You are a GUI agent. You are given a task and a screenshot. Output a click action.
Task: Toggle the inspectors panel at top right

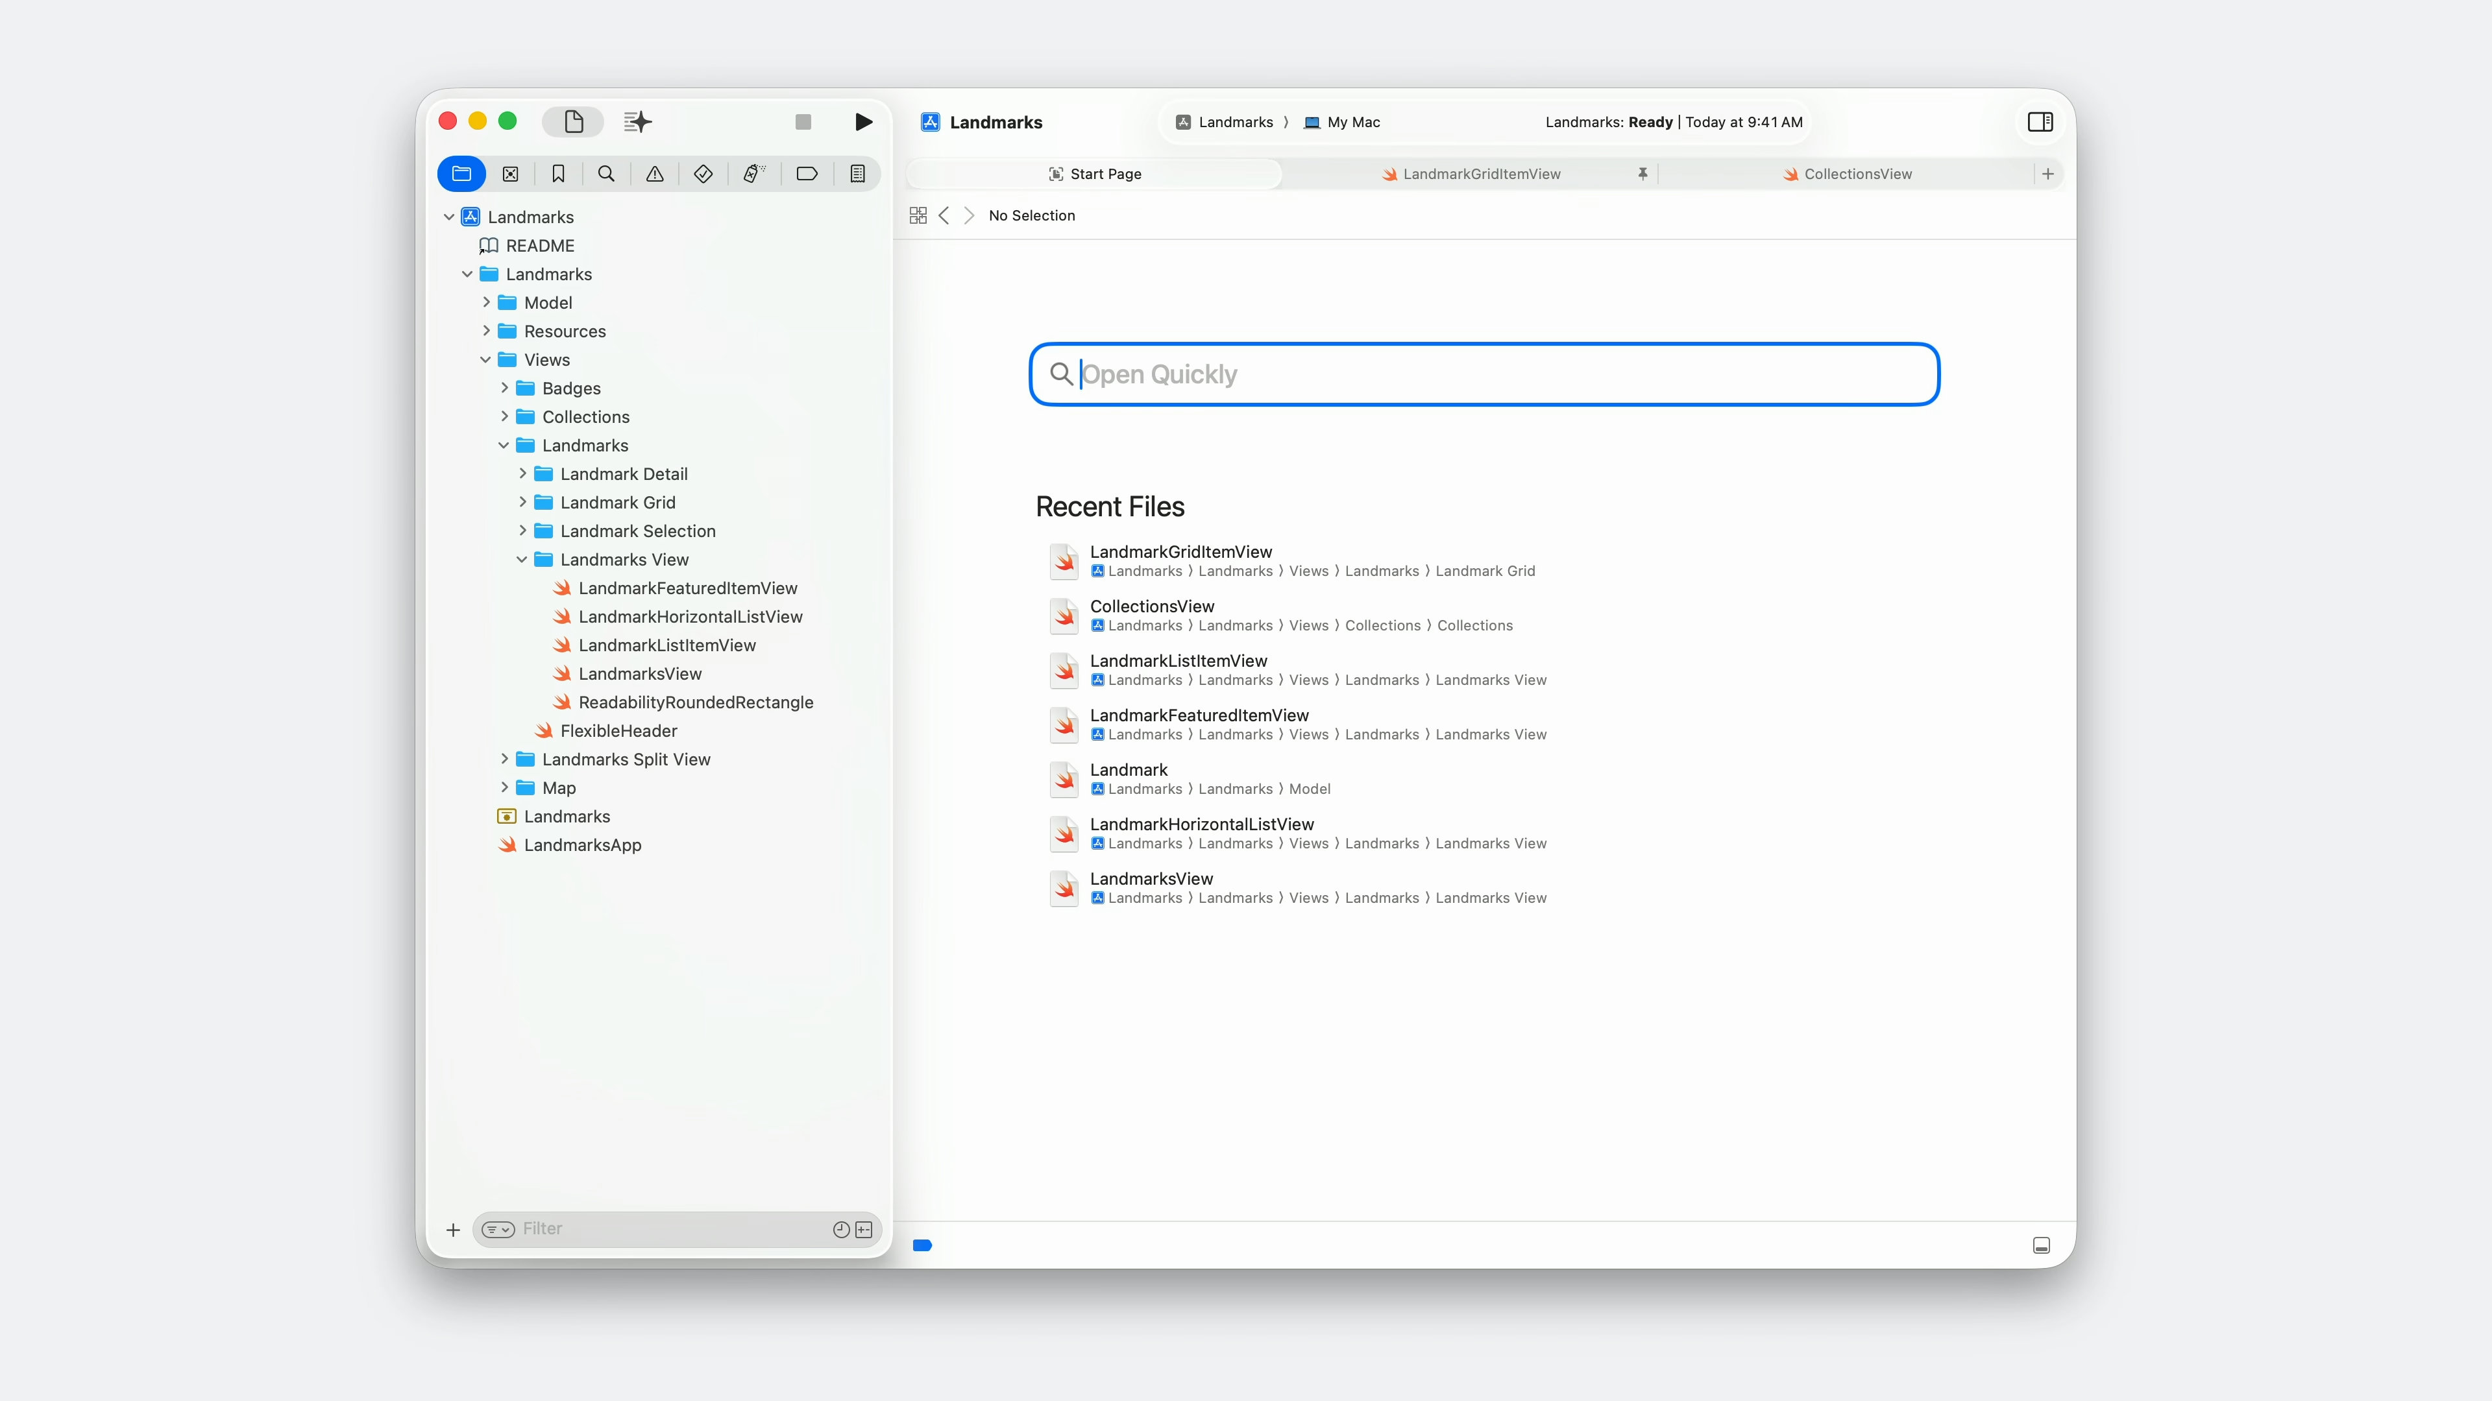(x=2040, y=122)
